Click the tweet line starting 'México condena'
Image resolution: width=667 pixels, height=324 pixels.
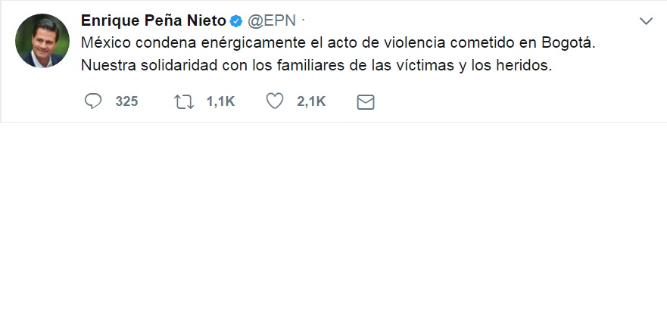tap(338, 43)
